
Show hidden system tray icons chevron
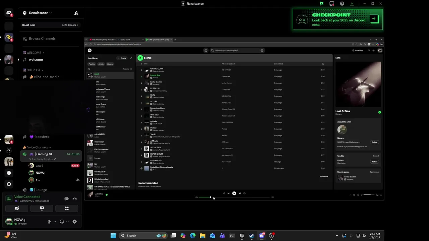pyautogui.click(x=337, y=236)
